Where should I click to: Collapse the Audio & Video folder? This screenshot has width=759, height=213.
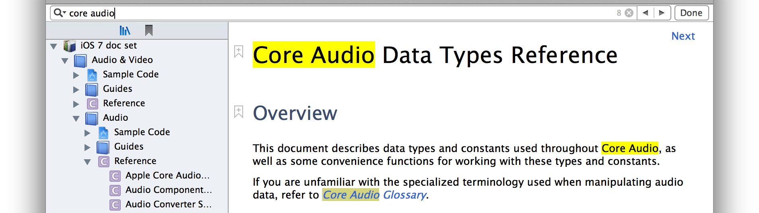(x=65, y=61)
